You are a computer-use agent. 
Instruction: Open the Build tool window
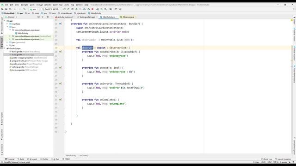(x=21, y=159)
